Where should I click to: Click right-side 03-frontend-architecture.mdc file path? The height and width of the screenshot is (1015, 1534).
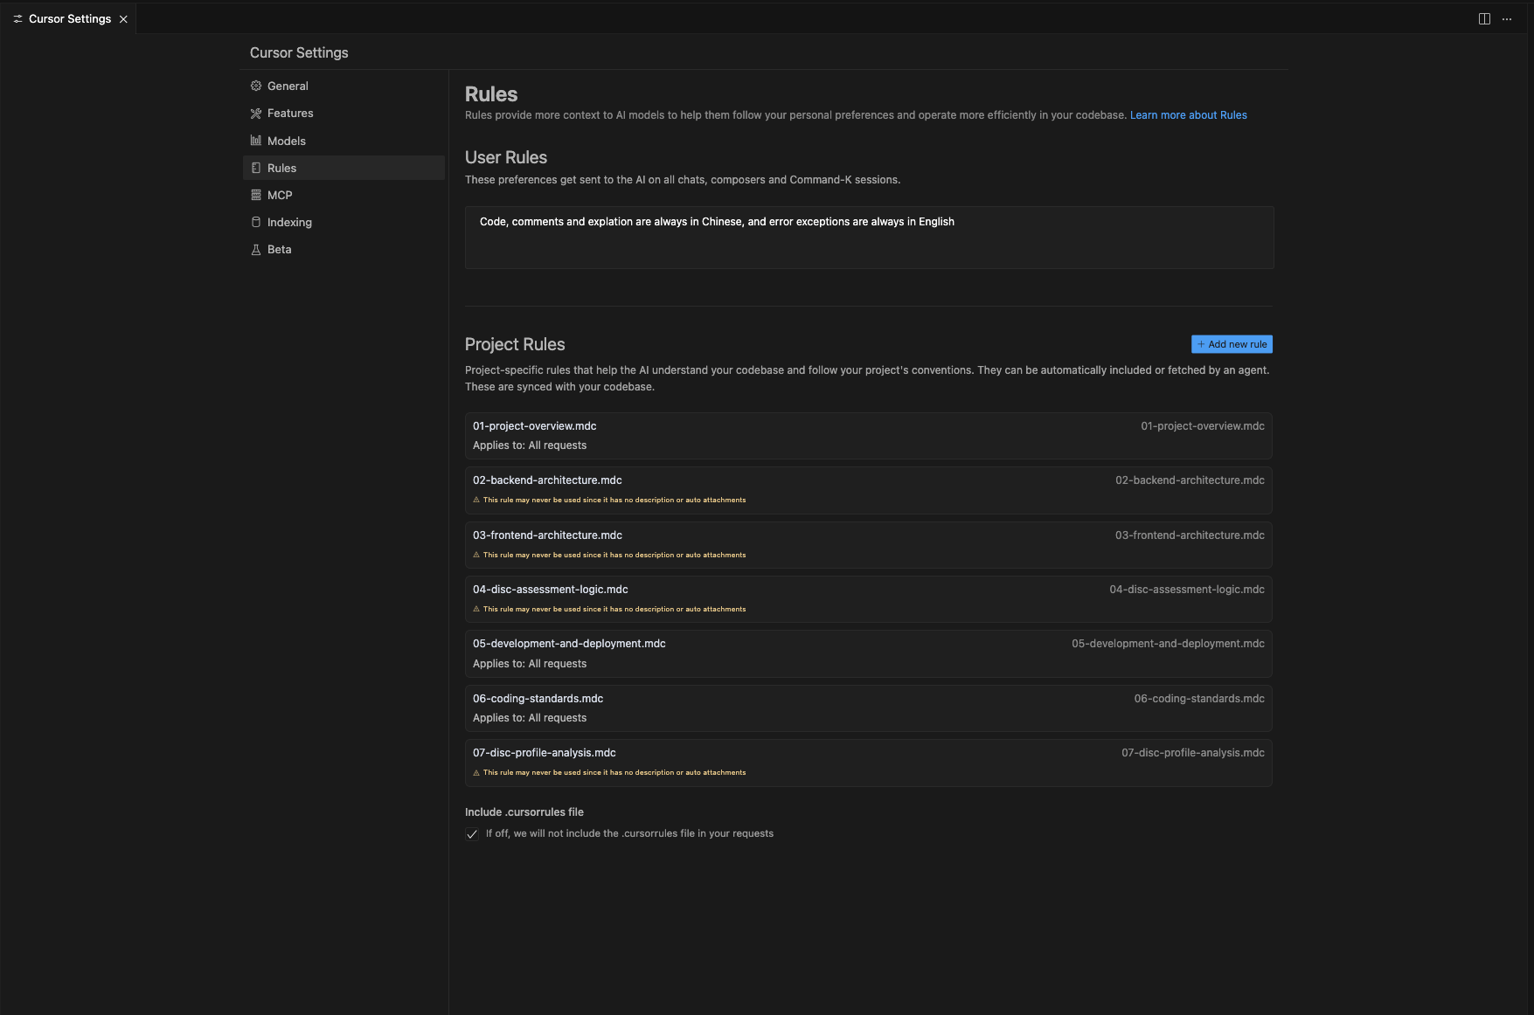coord(1190,535)
